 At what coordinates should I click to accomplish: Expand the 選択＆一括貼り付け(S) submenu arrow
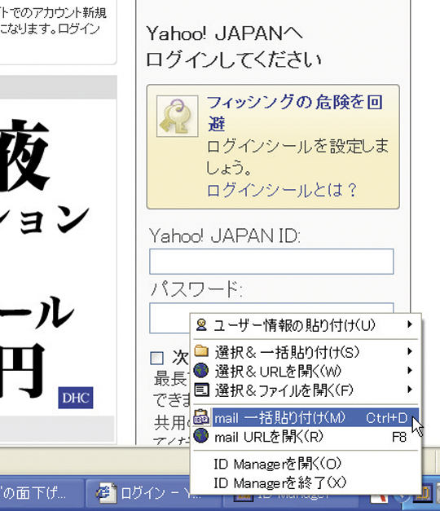(x=410, y=351)
